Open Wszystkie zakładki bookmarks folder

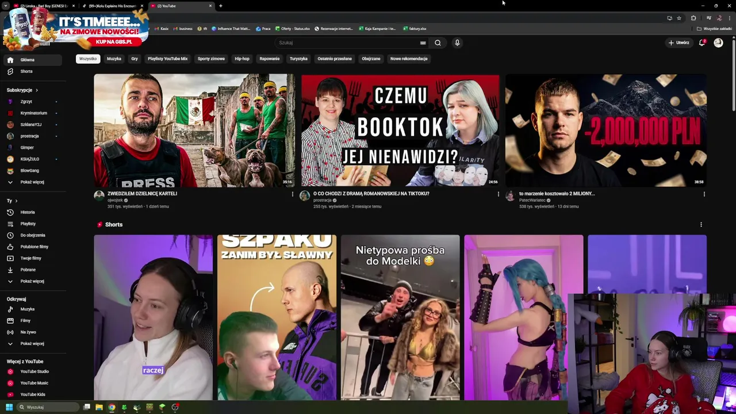point(715,29)
